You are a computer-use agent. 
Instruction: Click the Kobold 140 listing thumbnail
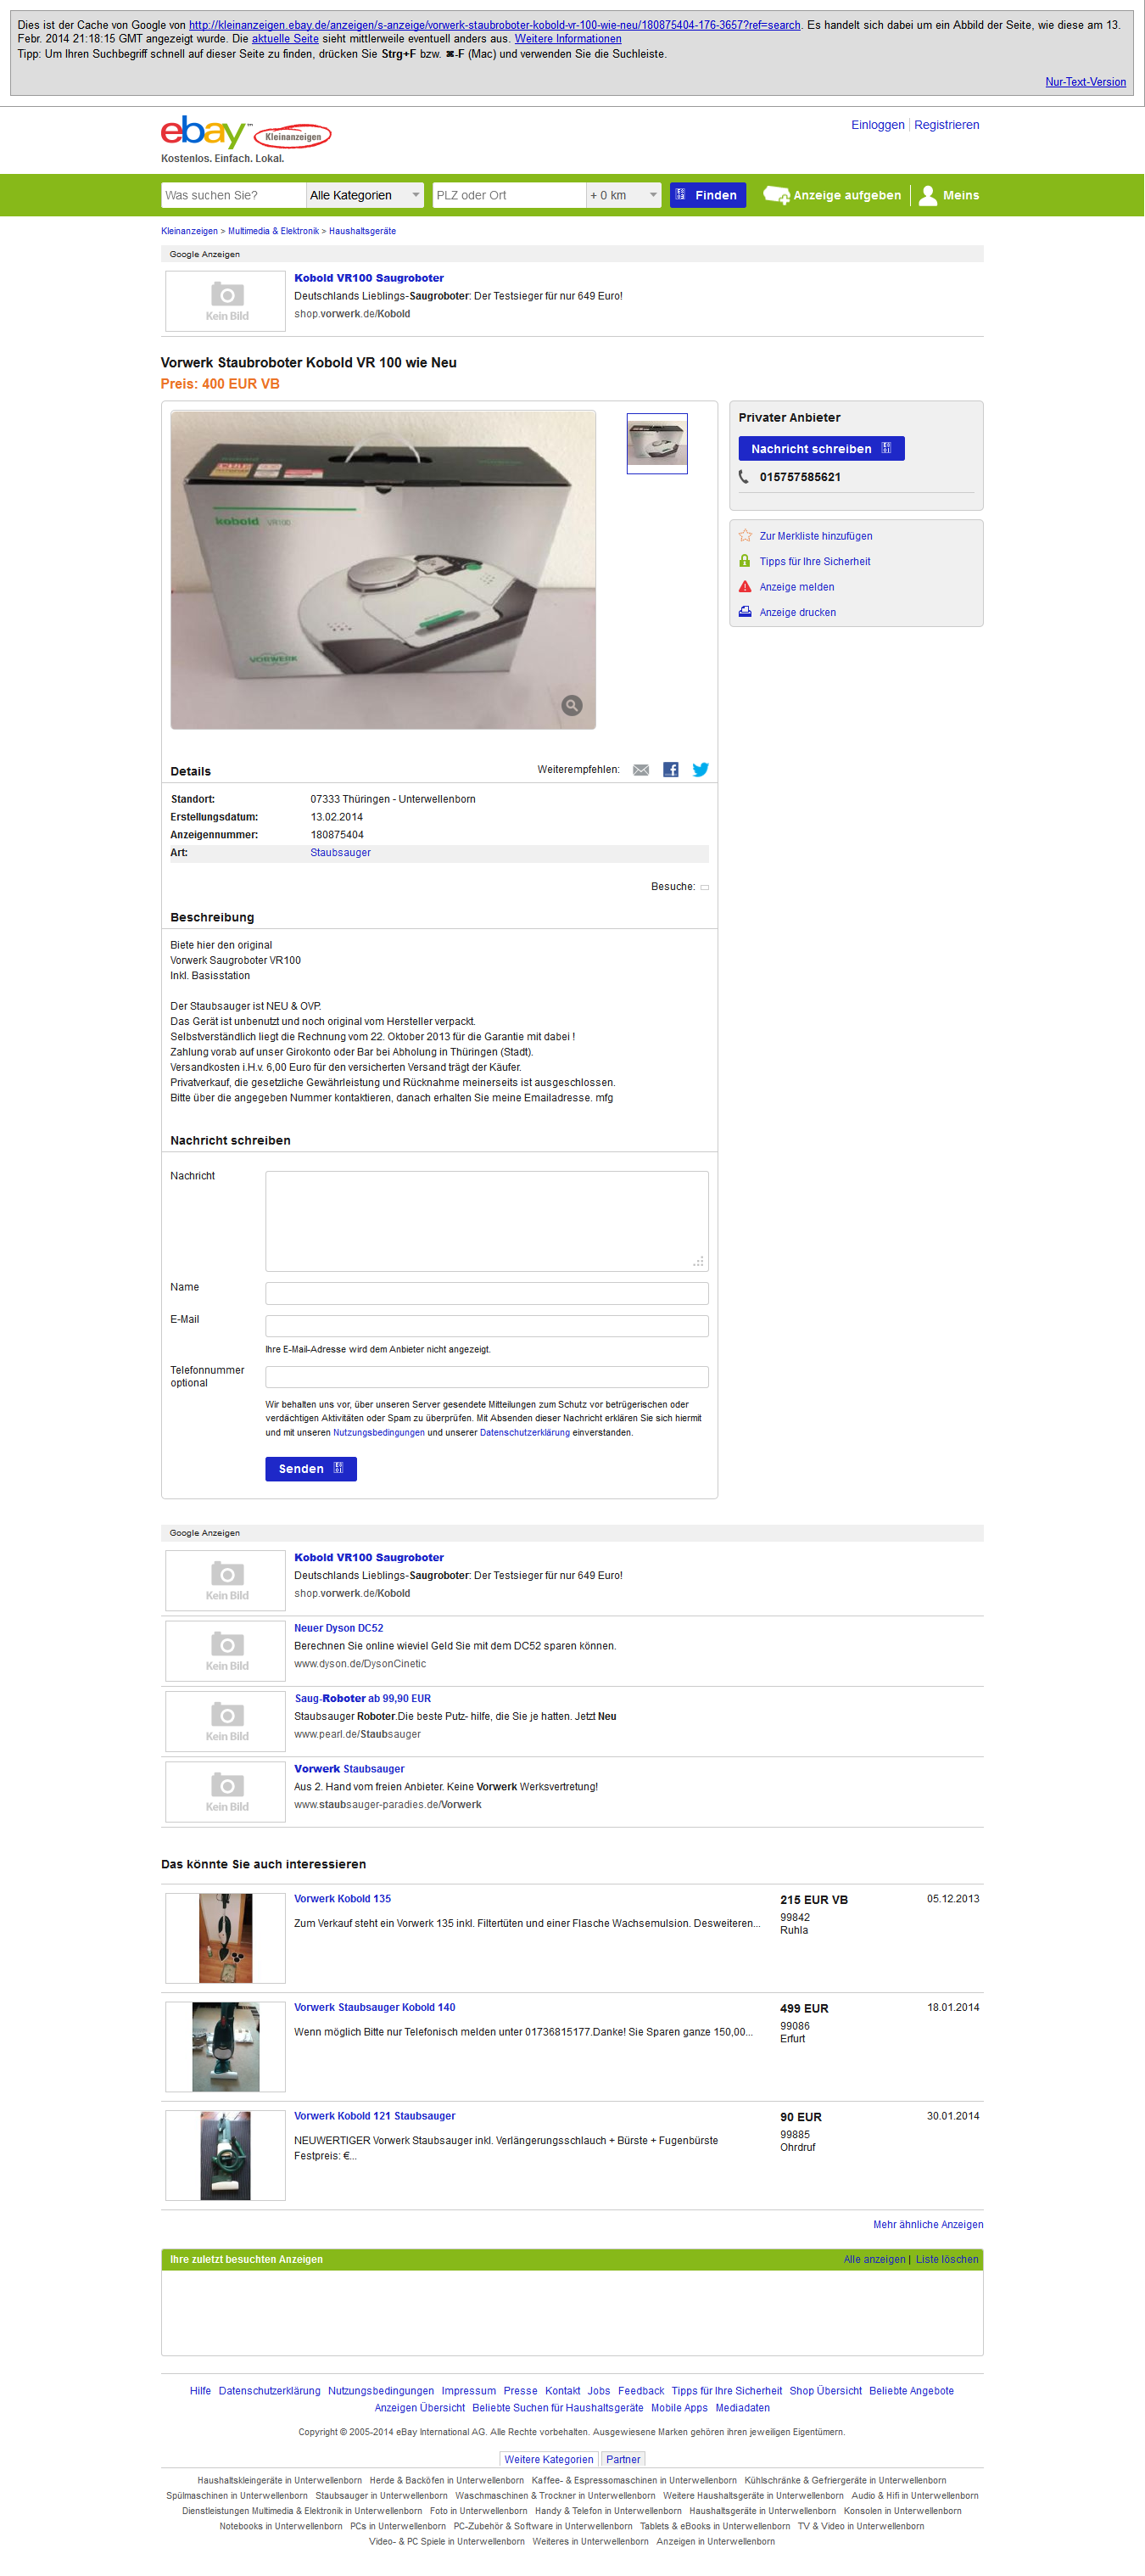coord(226,2047)
